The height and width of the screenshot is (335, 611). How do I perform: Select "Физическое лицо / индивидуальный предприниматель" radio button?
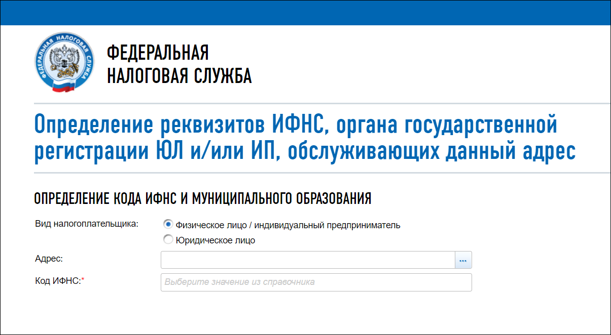pyautogui.click(x=168, y=225)
